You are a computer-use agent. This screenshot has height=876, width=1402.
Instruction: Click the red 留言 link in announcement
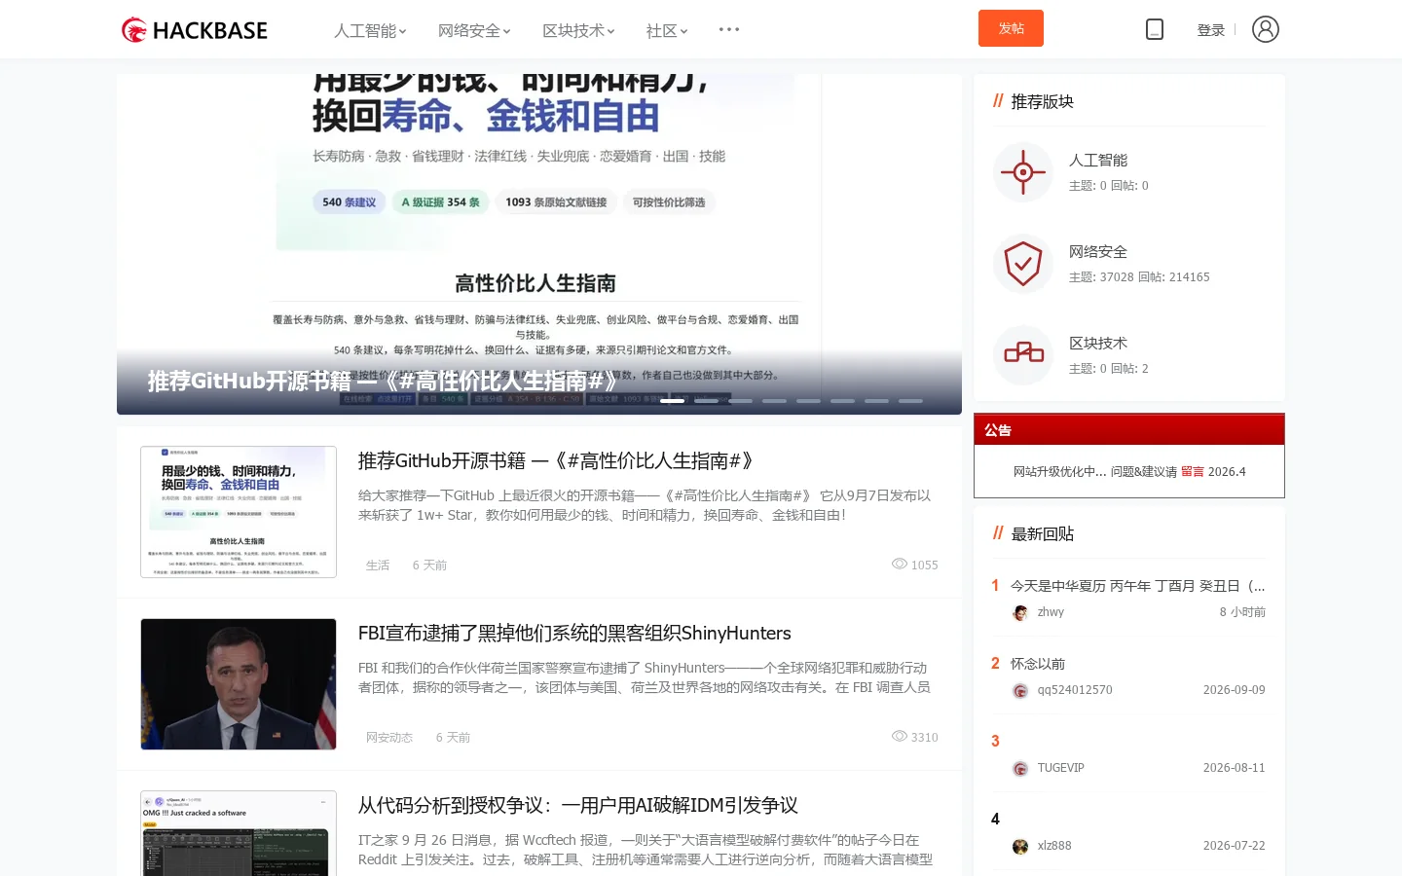click(1193, 471)
